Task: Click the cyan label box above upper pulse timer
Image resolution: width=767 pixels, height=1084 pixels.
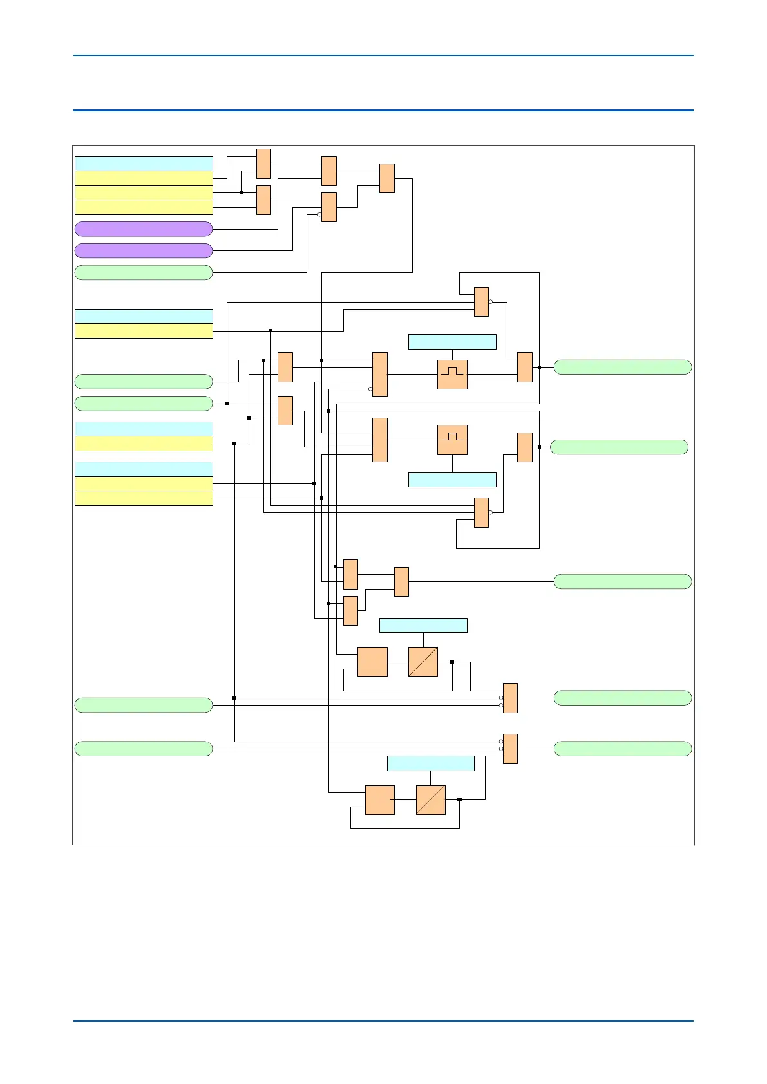Action: point(453,342)
